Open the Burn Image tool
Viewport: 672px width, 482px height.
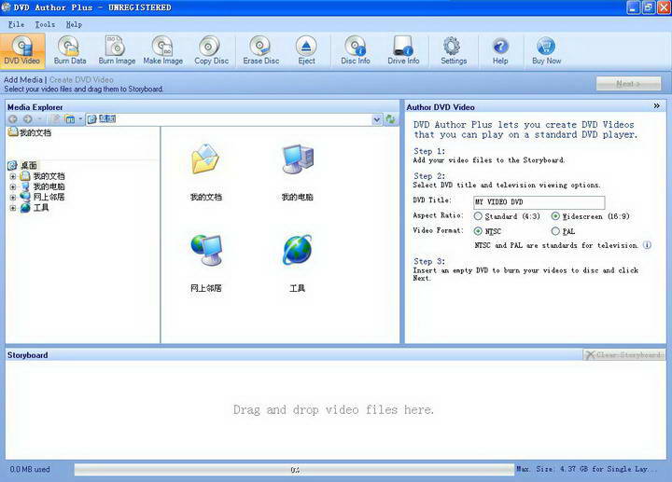[117, 50]
